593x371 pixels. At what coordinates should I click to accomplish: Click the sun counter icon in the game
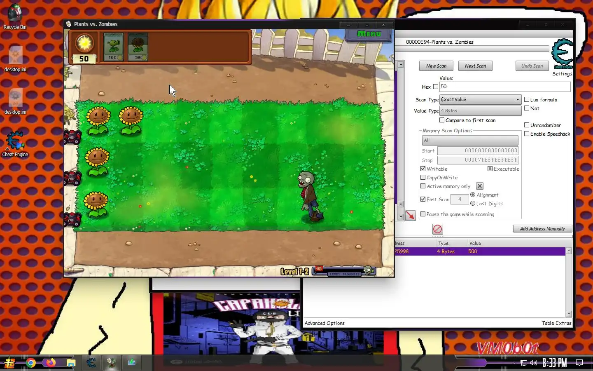click(x=84, y=43)
